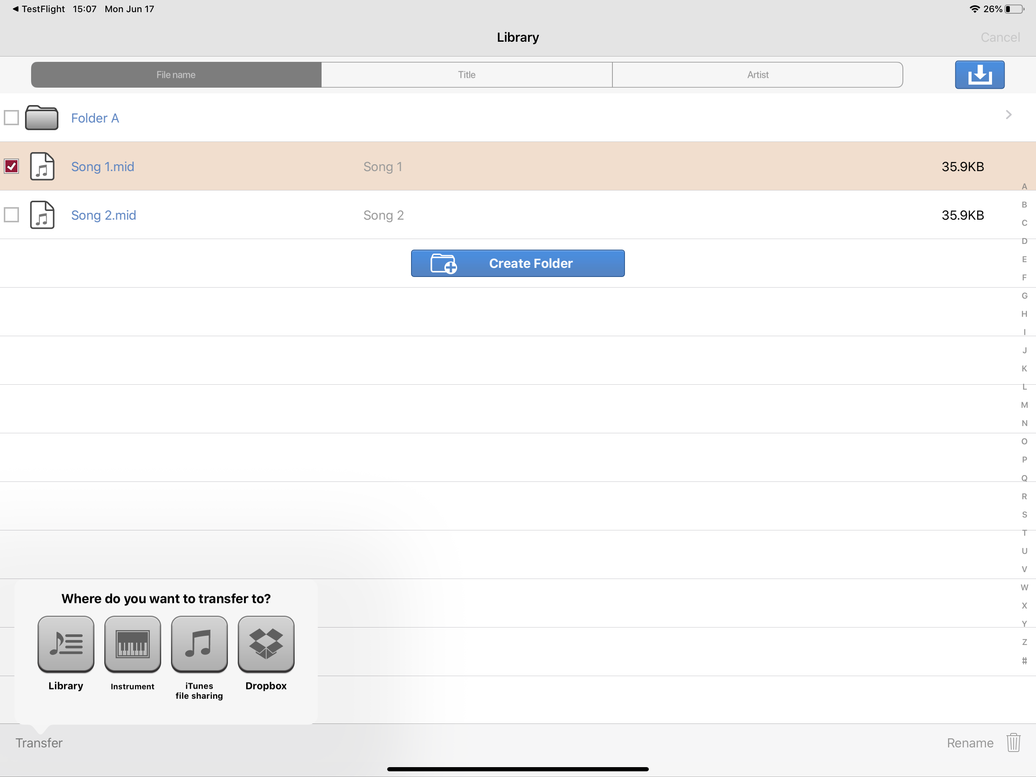Click the Create Folder button
Viewport: 1036px width, 777px height.
(x=518, y=263)
